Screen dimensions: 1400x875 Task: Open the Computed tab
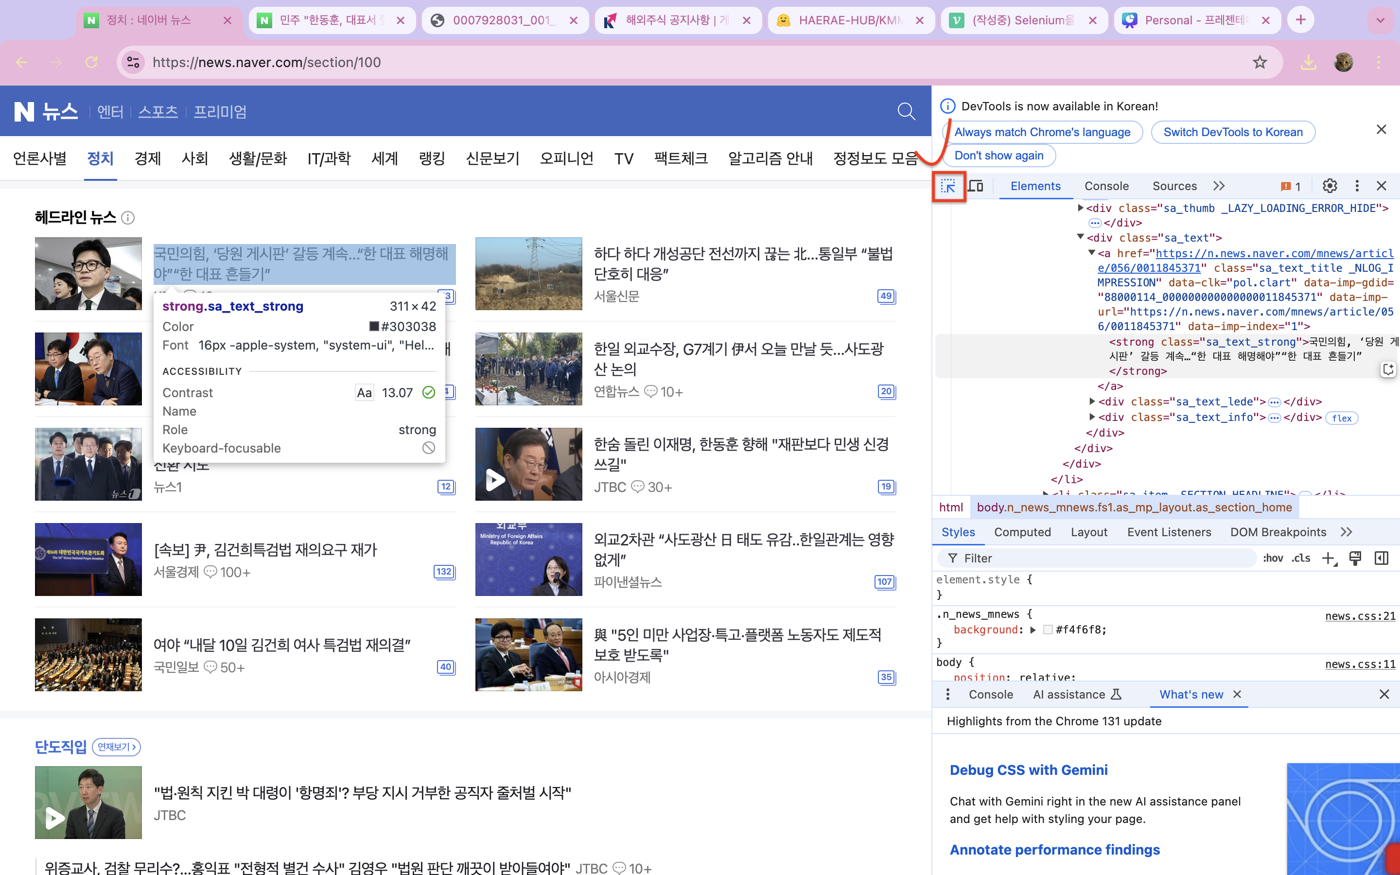coord(1022,532)
